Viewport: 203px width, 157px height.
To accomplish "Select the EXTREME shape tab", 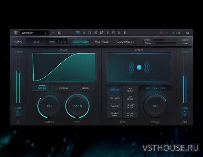I will (x=64, y=88).
